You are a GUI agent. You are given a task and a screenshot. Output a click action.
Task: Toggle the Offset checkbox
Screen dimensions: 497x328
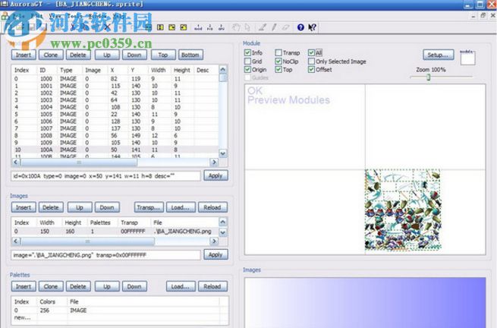click(311, 69)
